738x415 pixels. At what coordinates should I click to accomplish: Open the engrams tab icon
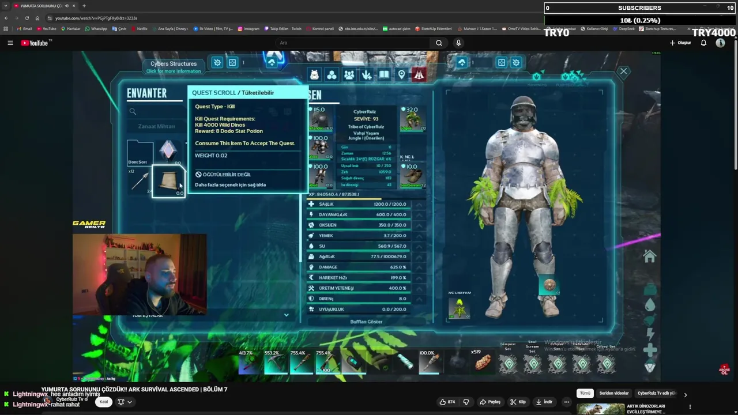tap(332, 75)
